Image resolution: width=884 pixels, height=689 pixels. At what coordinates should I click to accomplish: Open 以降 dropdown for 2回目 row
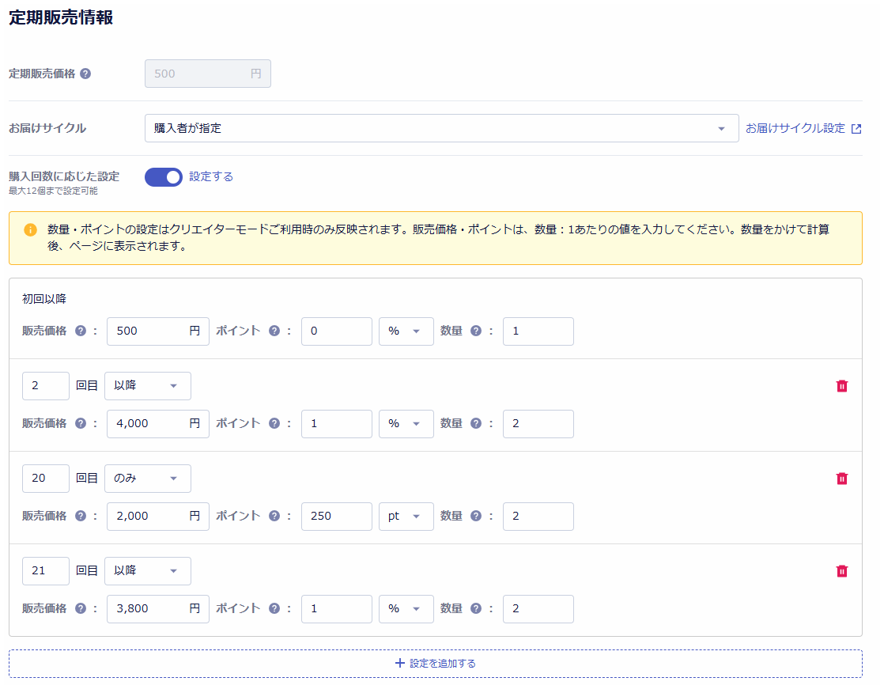(147, 386)
